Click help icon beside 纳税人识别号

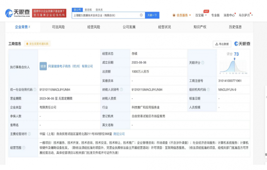(121, 89)
